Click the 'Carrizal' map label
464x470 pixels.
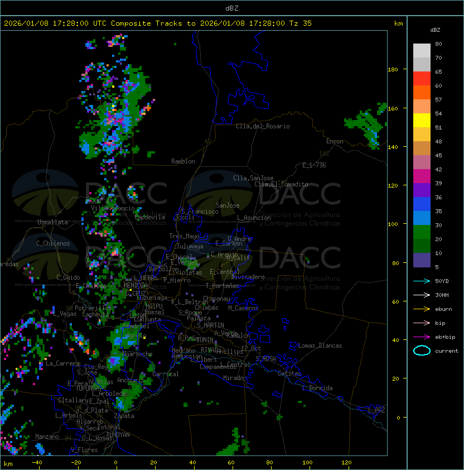[166, 374]
